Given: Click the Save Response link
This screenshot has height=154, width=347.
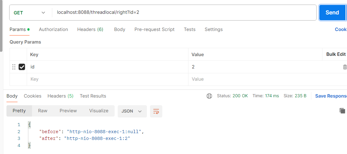Looking at the screenshot, I should [x=331, y=96].
